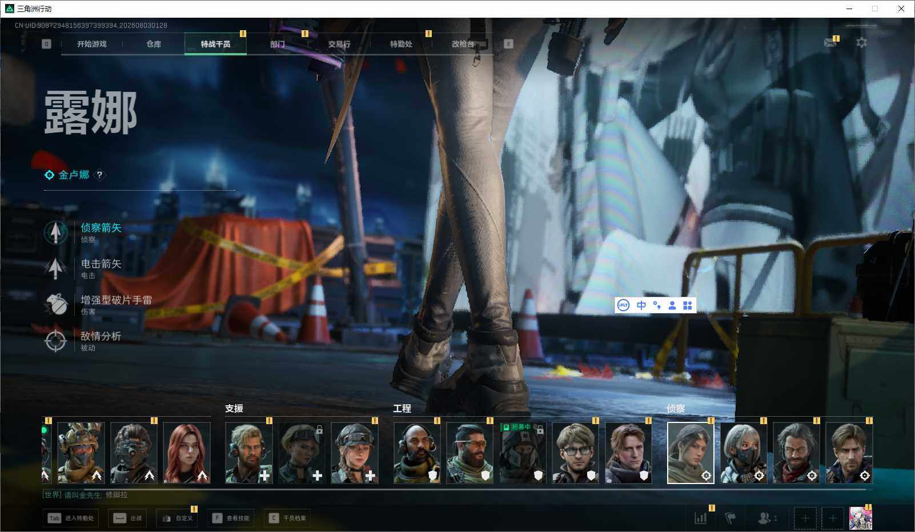Image resolution: width=915 pixels, height=532 pixels.
Task: Go to the 特勤处 tab
Action: tap(401, 44)
